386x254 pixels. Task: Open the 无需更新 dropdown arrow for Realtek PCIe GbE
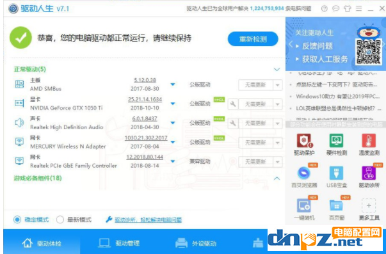pyautogui.click(x=278, y=162)
